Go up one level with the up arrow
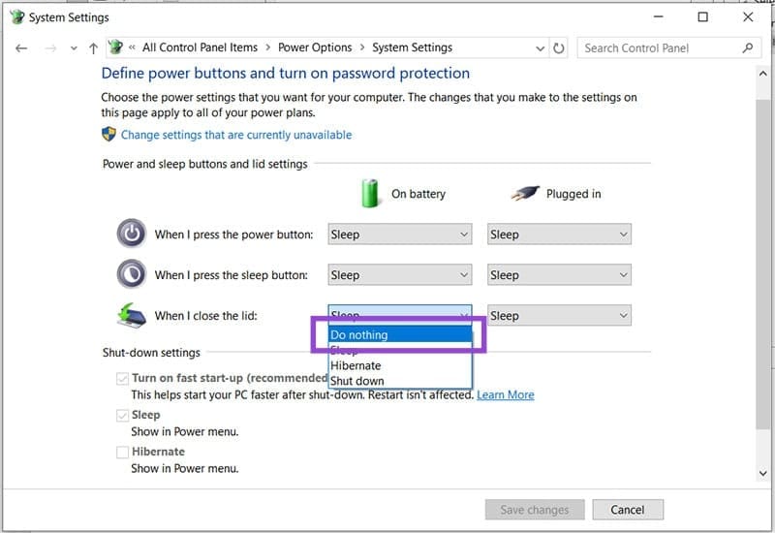Image resolution: width=775 pixels, height=533 pixels. (x=93, y=47)
